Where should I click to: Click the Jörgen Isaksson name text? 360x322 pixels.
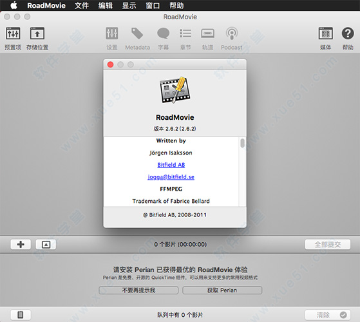click(171, 153)
